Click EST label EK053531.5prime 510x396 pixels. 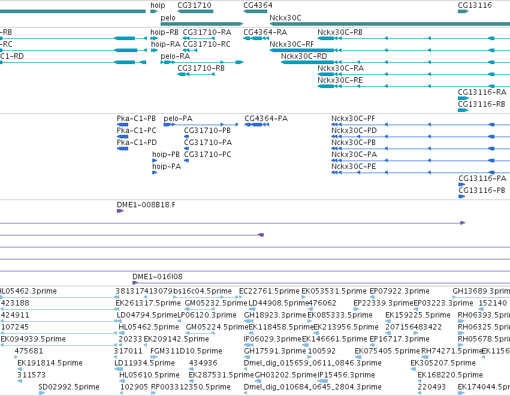pos(334,291)
